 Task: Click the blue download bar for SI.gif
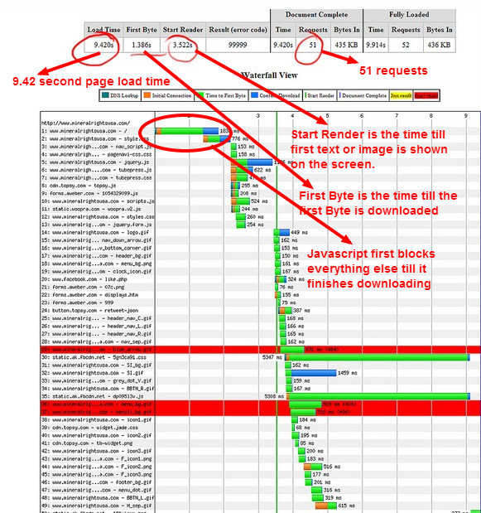click(314, 373)
